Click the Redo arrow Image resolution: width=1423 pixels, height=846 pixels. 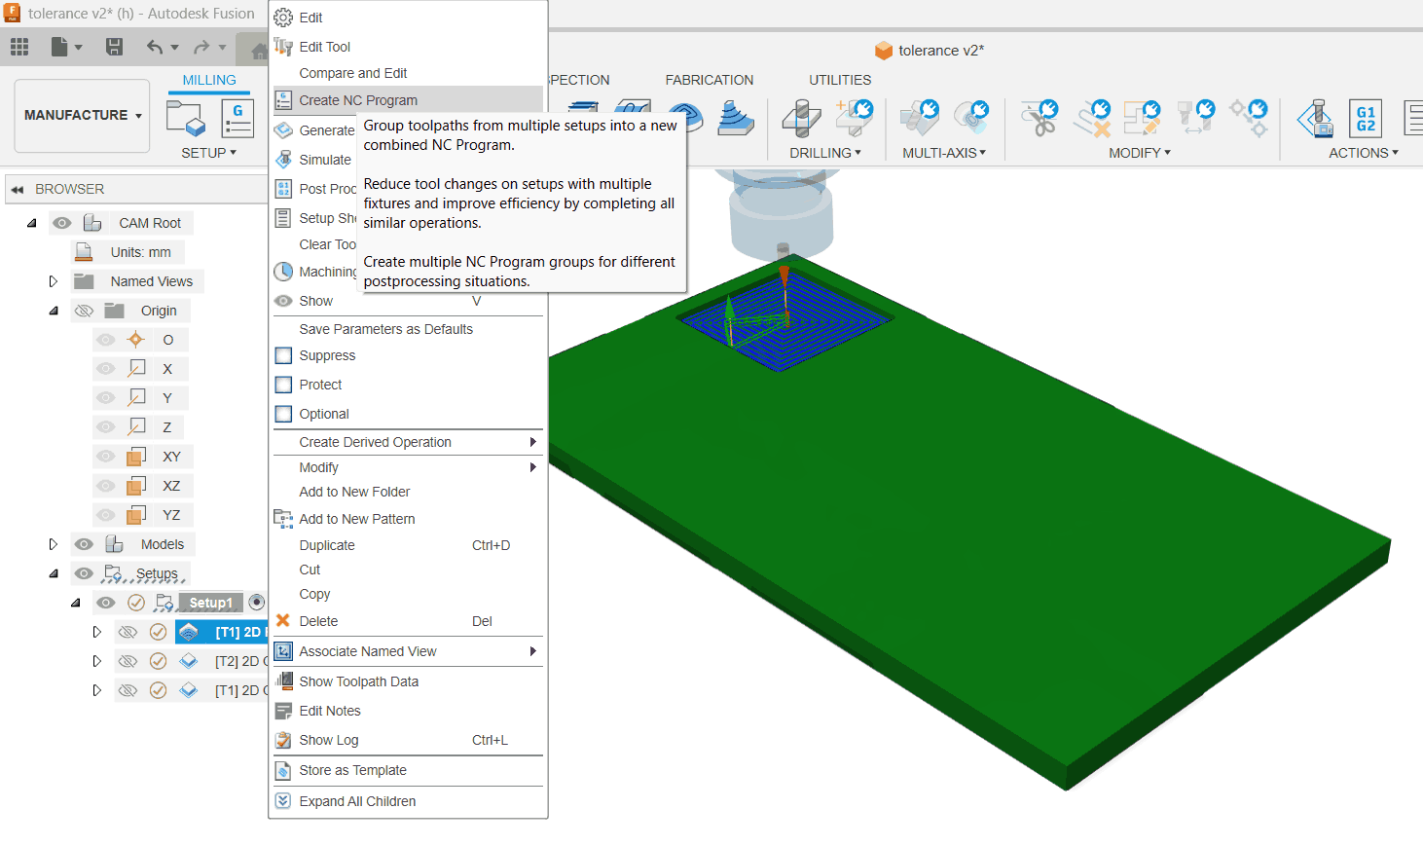pos(201,47)
